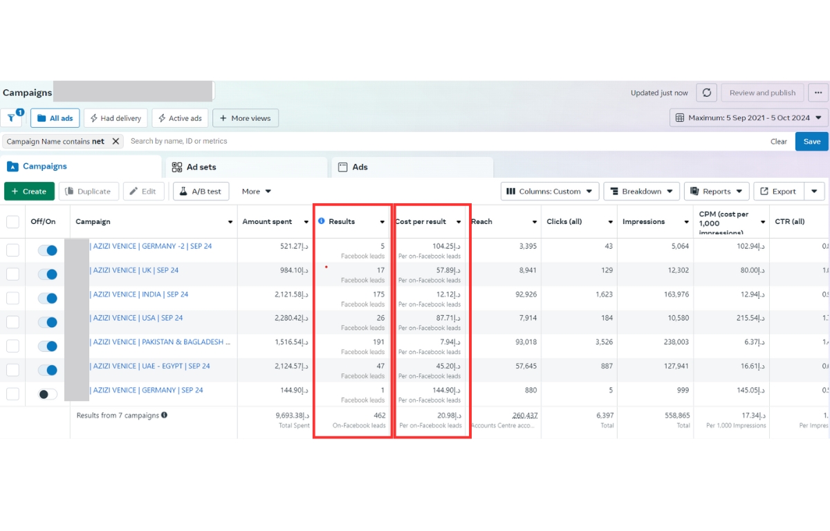The width and height of the screenshot is (830, 531).
Task: Check the select-all campaigns checkbox
Action: pos(12,222)
